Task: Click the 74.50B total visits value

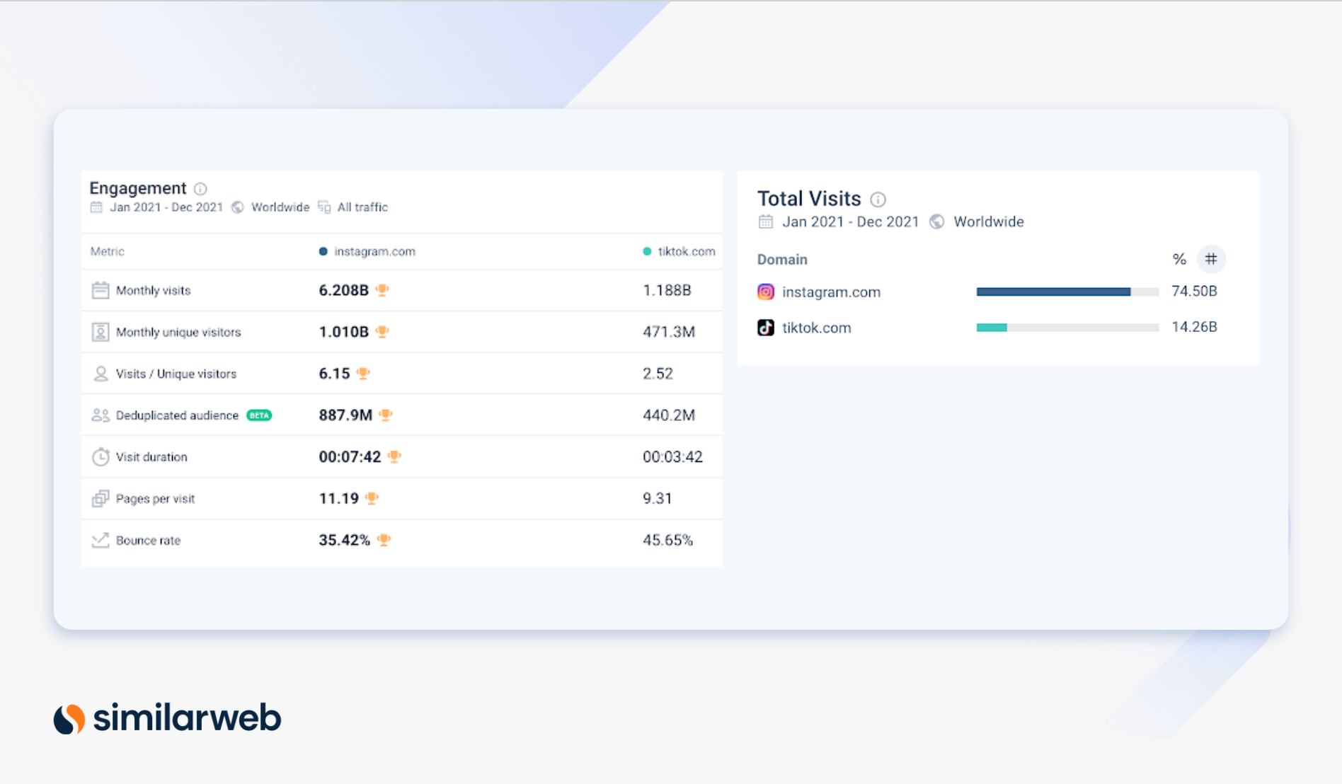Action: coord(1194,291)
